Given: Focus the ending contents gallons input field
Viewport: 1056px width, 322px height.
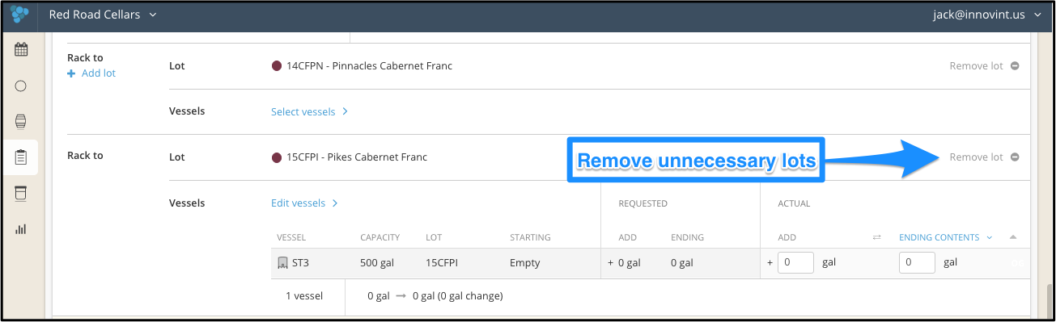Looking at the screenshot, I should [x=917, y=263].
